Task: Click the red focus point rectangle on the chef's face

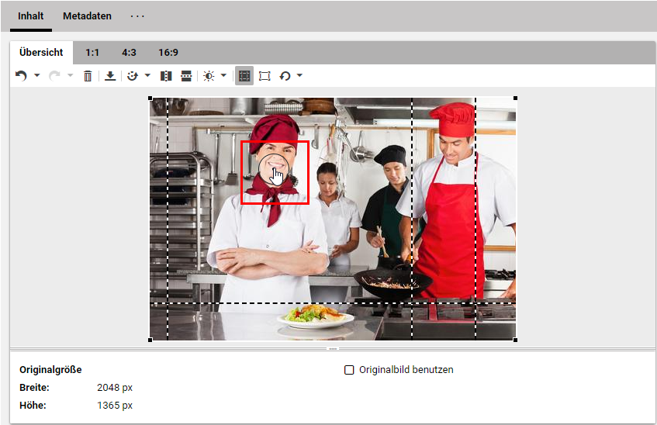Action: (275, 172)
